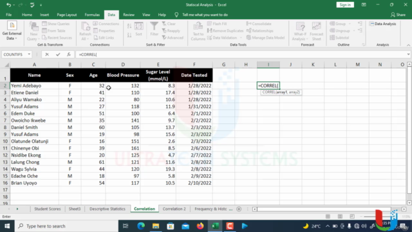
Task: Cancel formula entry with X icon
Action: (47, 54)
